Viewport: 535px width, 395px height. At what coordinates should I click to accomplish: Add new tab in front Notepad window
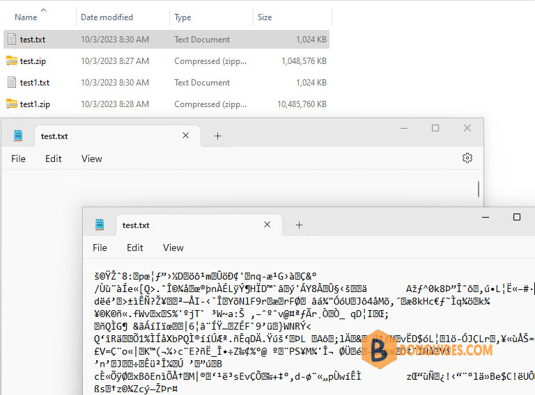click(x=300, y=225)
